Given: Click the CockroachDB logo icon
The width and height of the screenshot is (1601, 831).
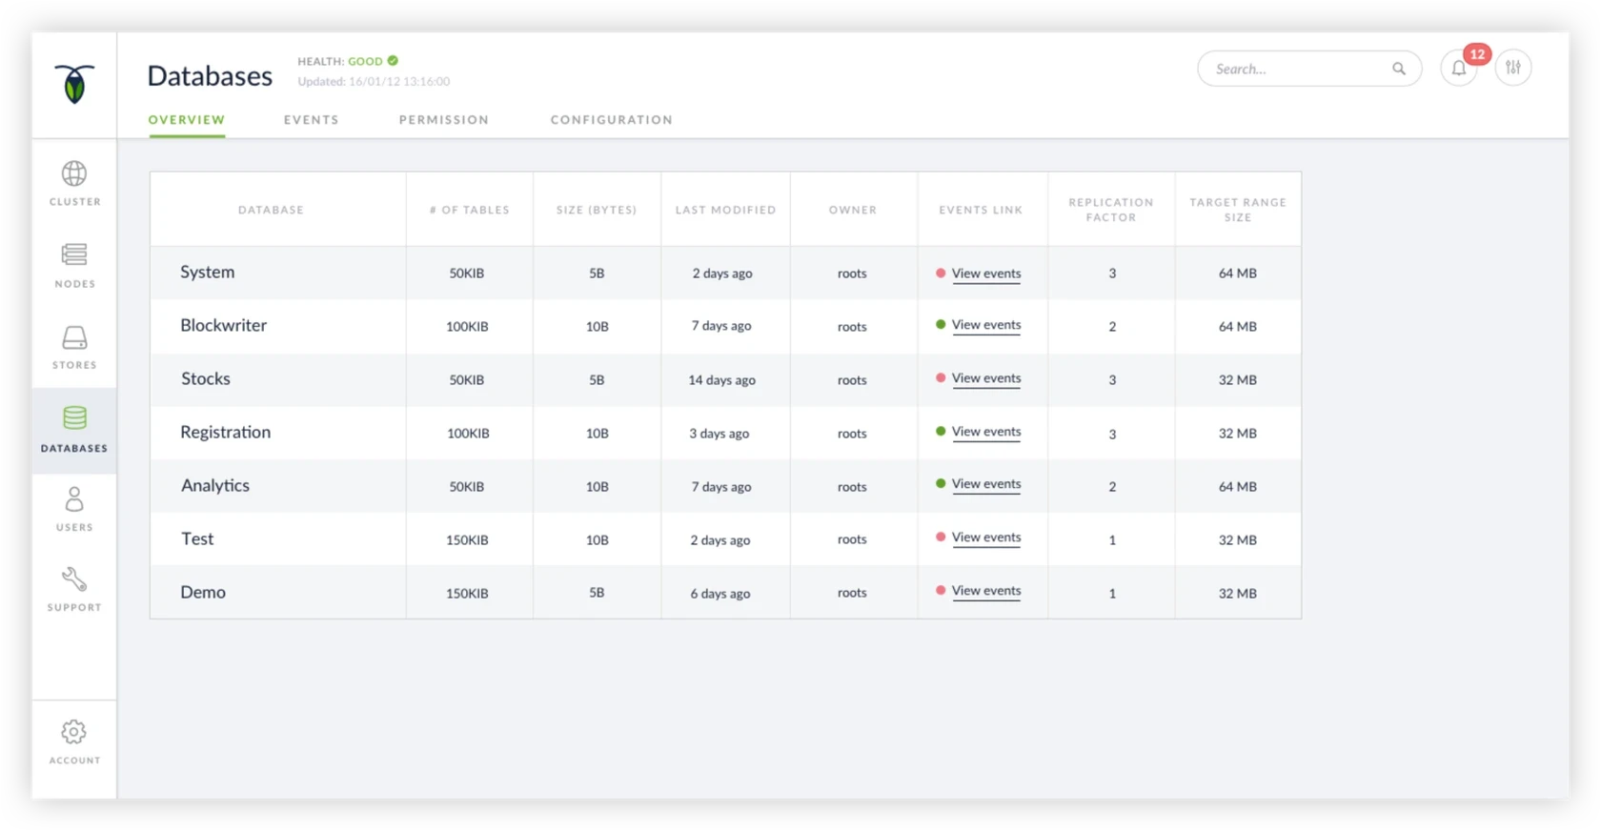Looking at the screenshot, I should (x=74, y=84).
